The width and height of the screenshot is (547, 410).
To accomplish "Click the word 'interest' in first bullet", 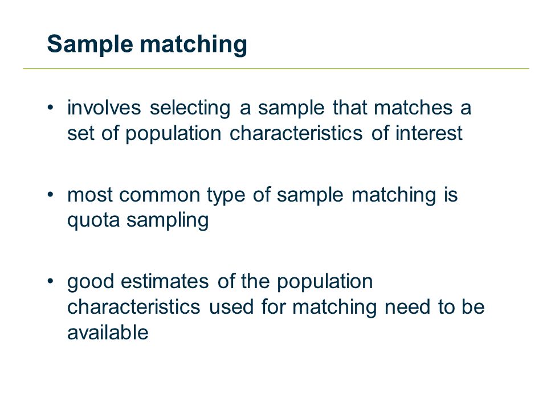I will pos(429,133).
